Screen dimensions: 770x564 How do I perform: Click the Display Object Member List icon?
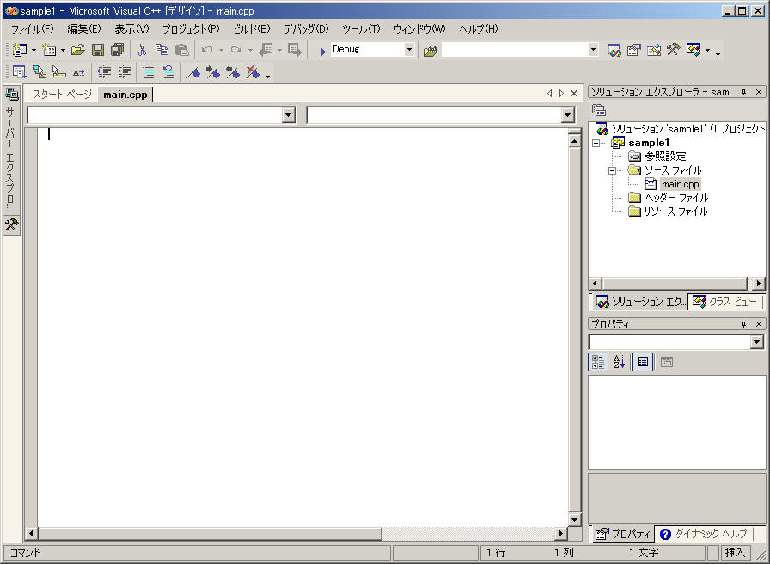19,73
